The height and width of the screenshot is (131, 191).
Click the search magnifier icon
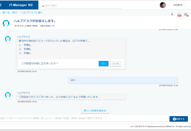tap(43, 6)
